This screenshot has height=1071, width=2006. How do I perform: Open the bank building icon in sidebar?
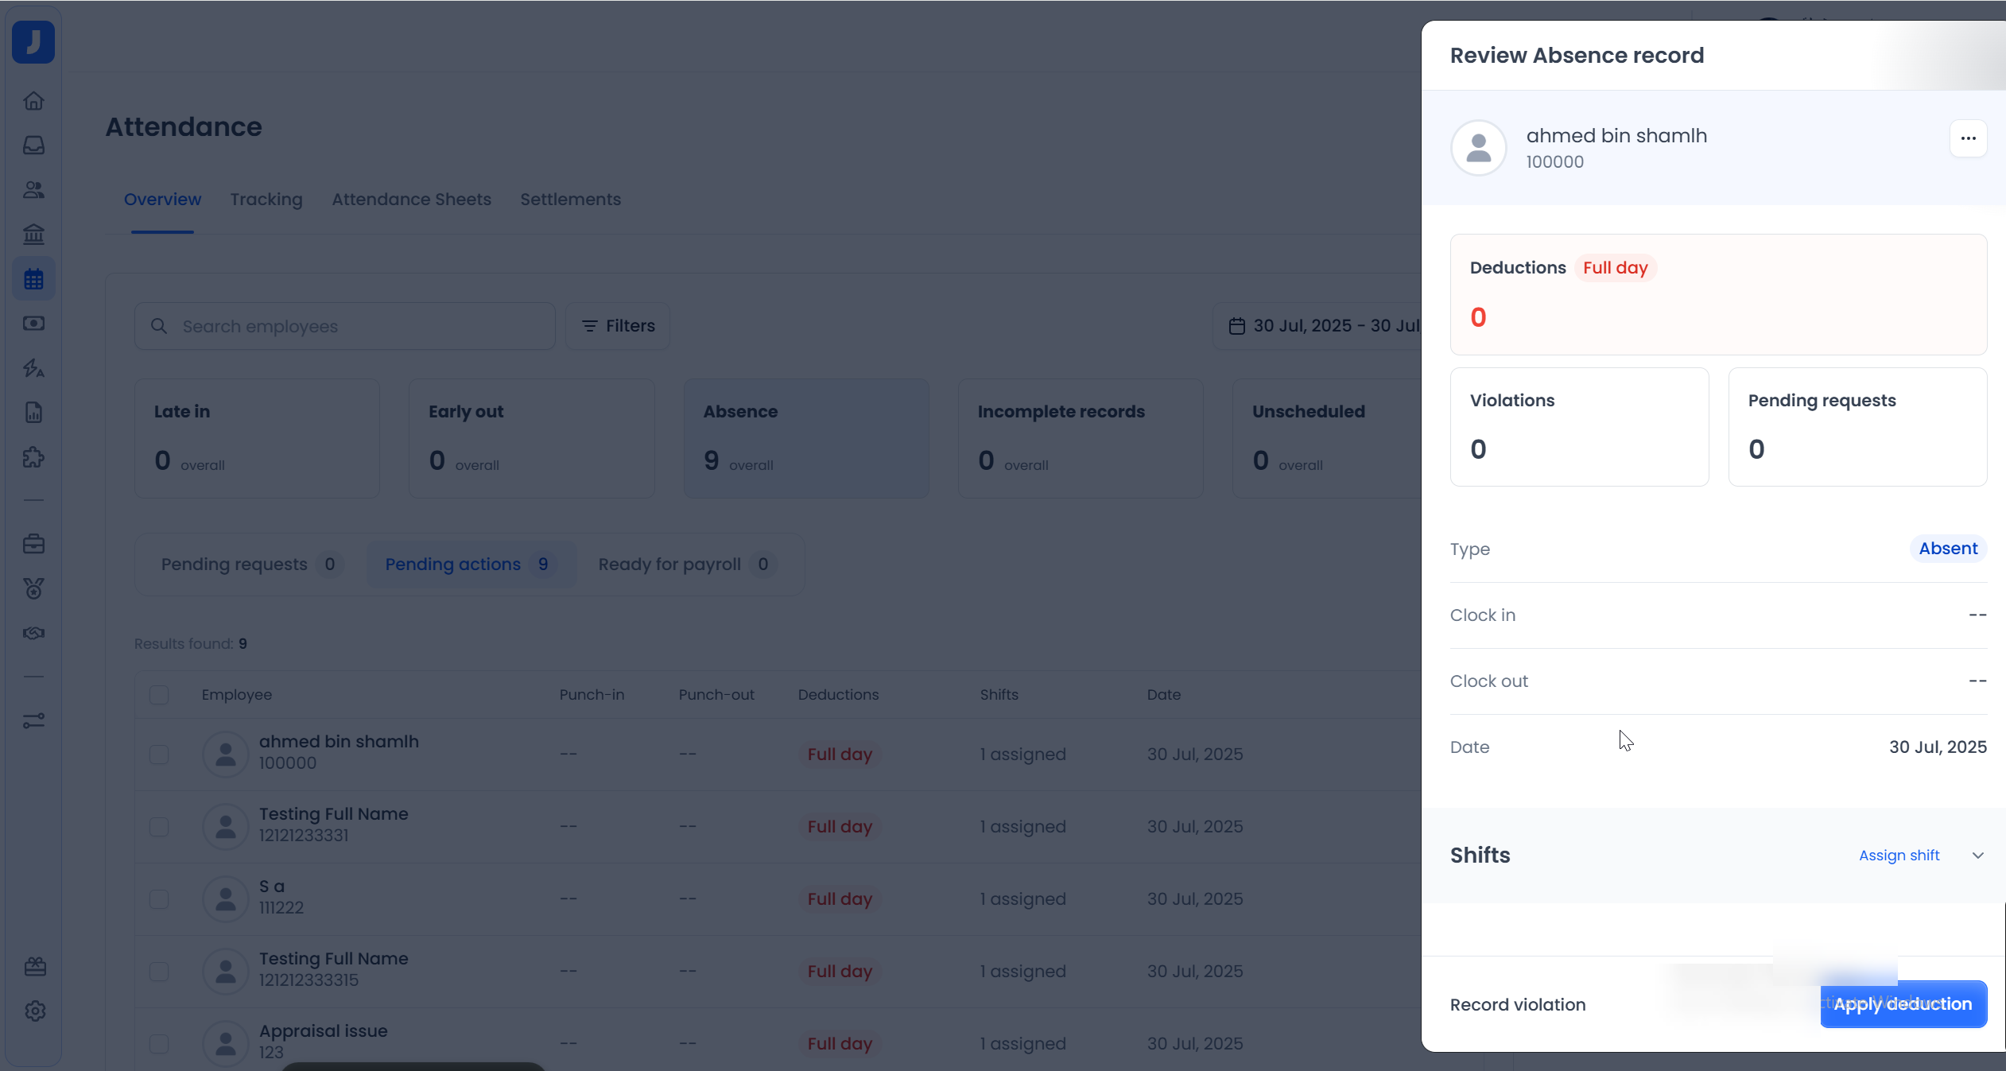[x=33, y=235]
